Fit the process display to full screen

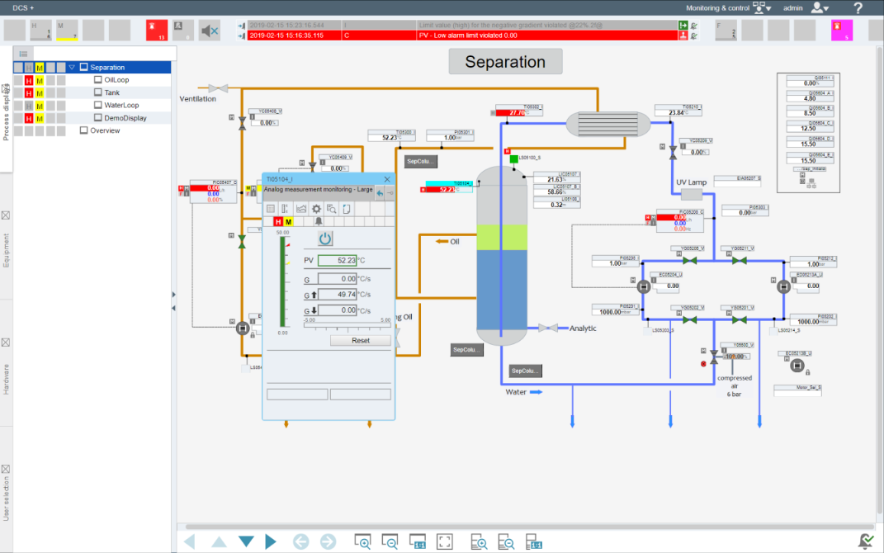pos(445,541)
